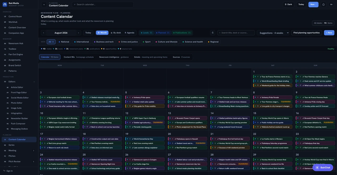
Task: Switch to the By desk view
Action: [116, 33]
